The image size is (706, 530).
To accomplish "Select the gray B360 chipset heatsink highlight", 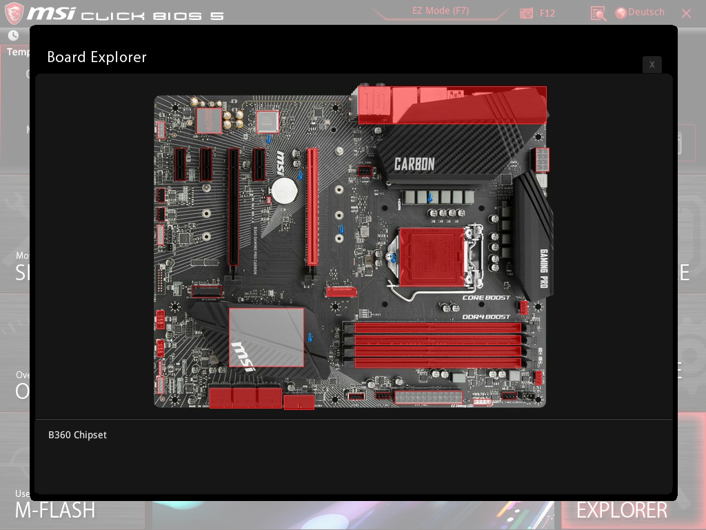I will 267,337.
